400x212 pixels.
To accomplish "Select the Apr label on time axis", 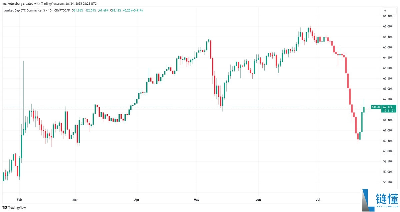I will click(x=136, y=200).
